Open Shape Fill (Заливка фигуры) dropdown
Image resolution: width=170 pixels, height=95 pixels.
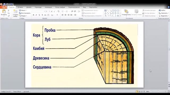(149, 10)
